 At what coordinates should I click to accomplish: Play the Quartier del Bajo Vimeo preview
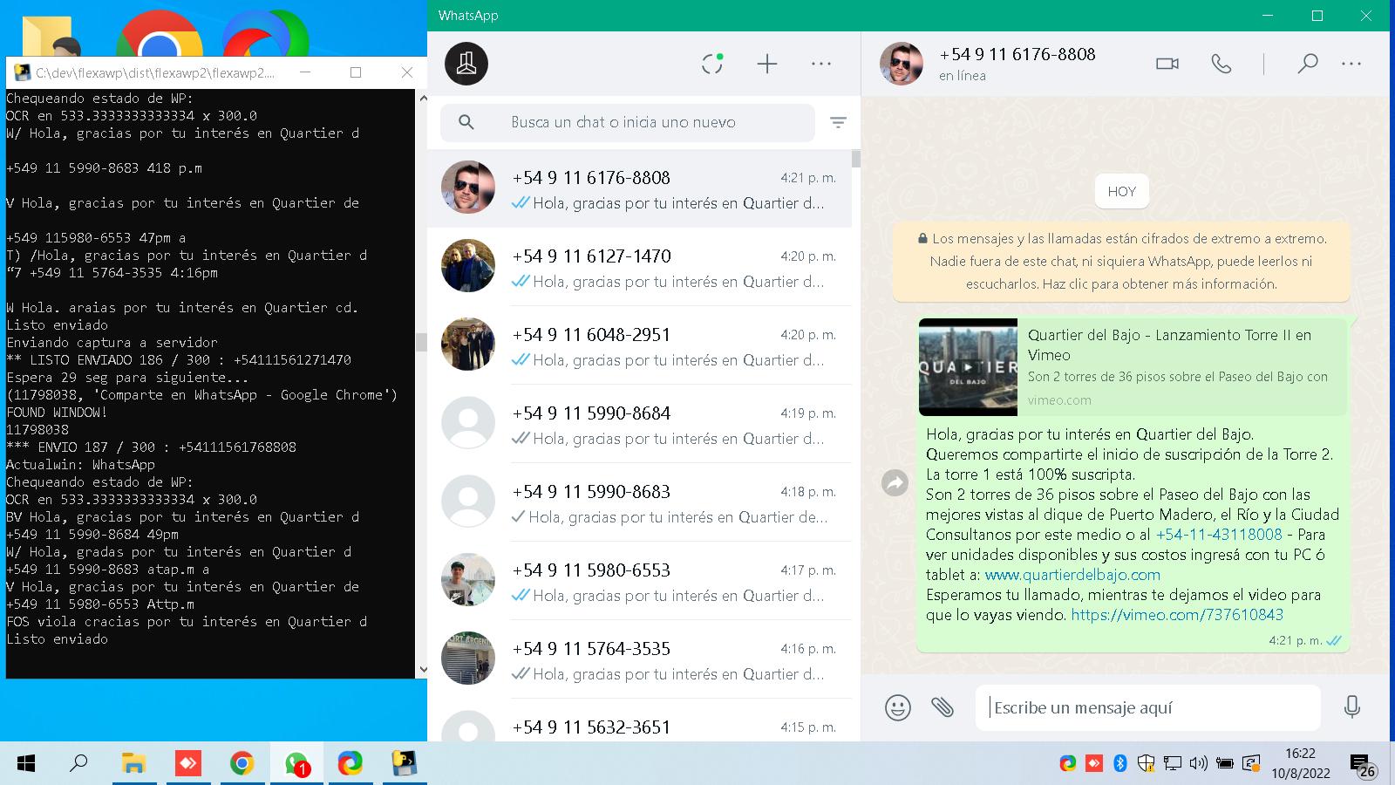click(968, 367)
